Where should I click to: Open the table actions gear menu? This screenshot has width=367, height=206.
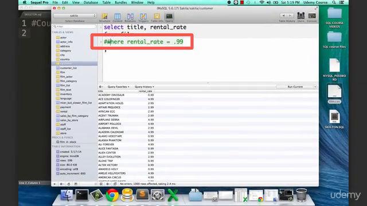point(61,184)
